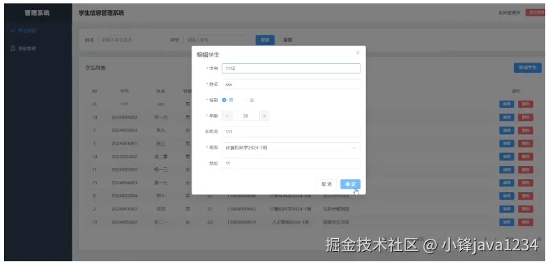Click the red delete button in ID 21 row
The image size is (548, 264).
coord(526,104)
